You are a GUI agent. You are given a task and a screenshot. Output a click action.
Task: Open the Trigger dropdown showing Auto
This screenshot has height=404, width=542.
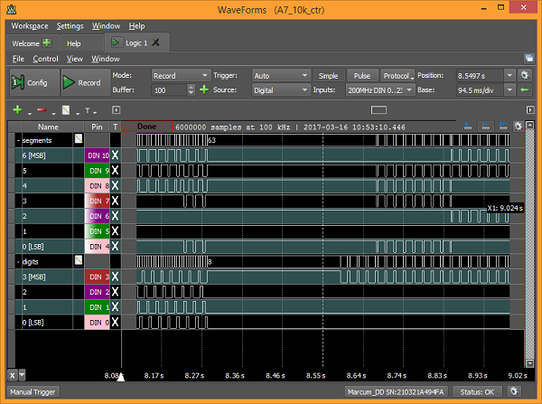281,75
